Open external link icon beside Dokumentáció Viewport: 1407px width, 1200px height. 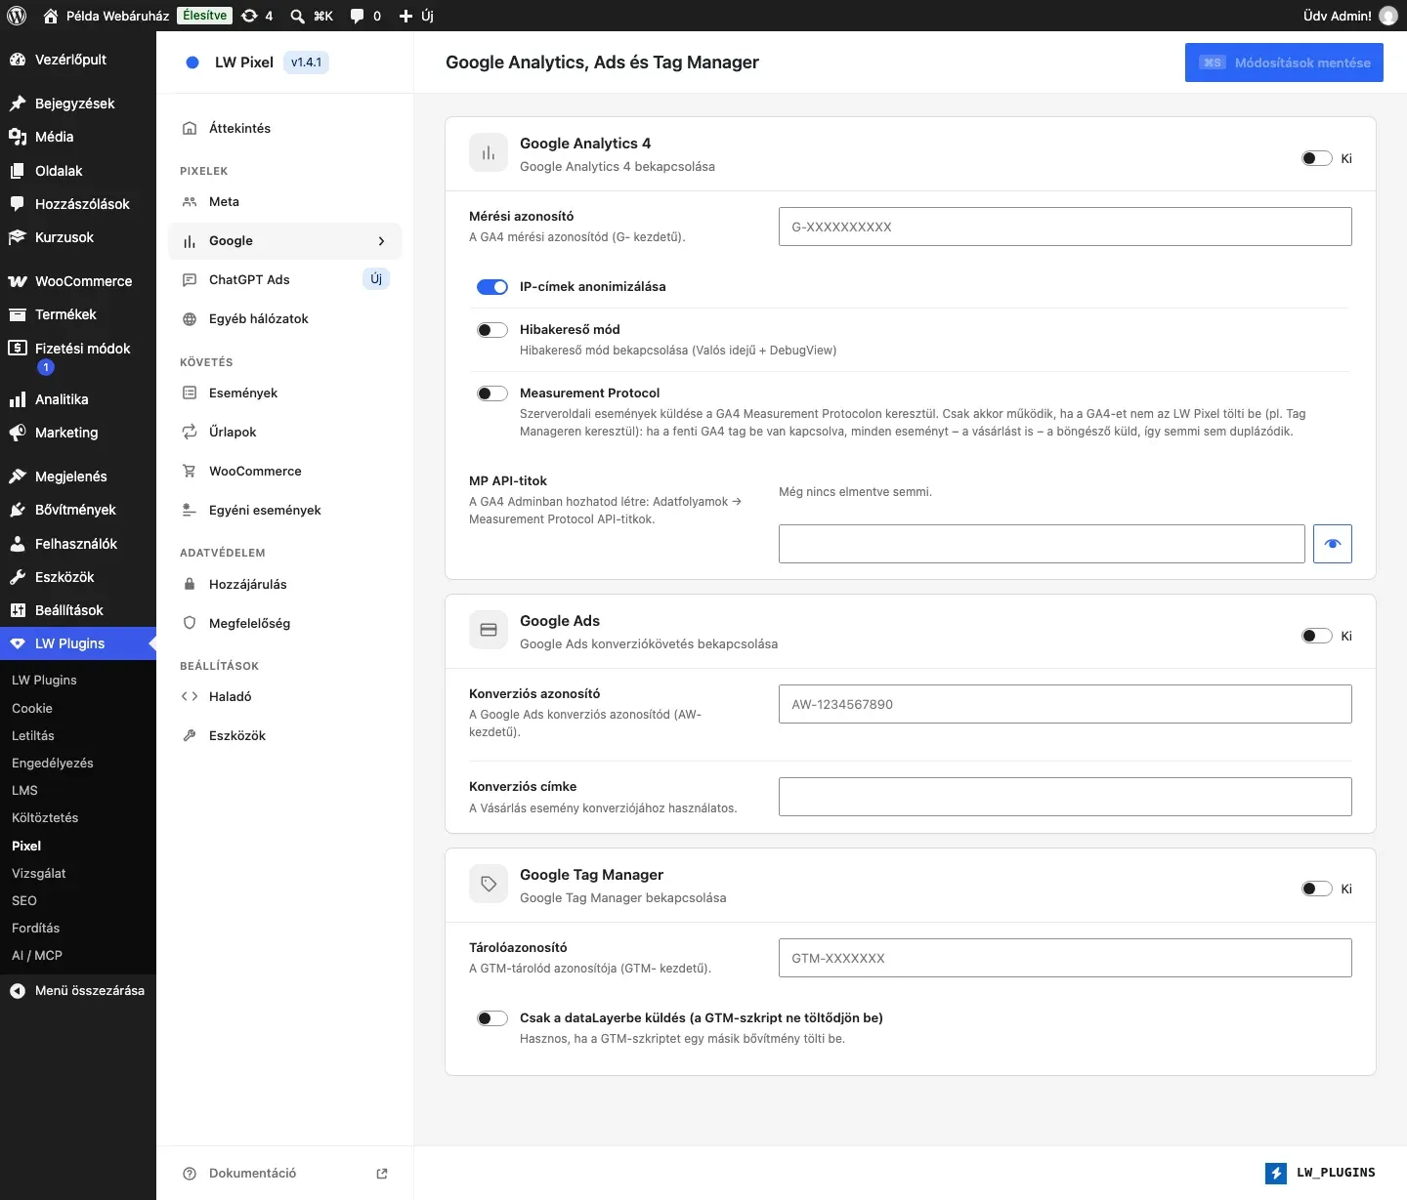382,1174
